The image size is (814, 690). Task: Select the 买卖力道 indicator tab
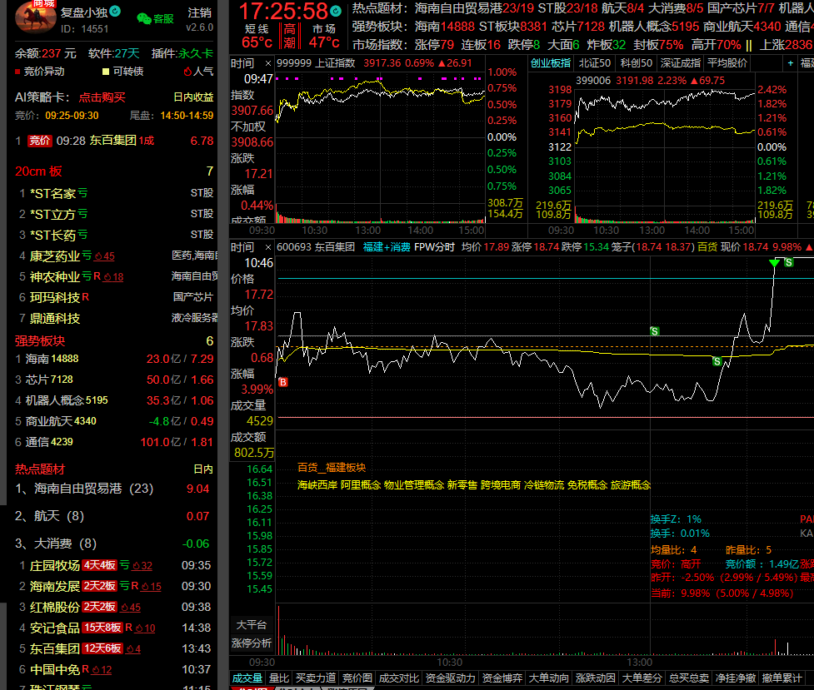(x=315, y=678)
